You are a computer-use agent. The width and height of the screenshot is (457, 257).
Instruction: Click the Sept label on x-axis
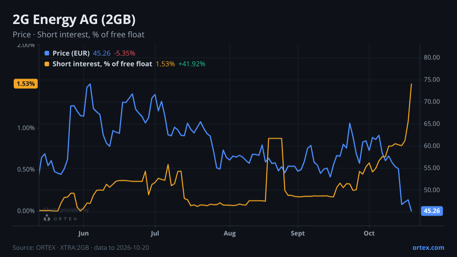298,233
